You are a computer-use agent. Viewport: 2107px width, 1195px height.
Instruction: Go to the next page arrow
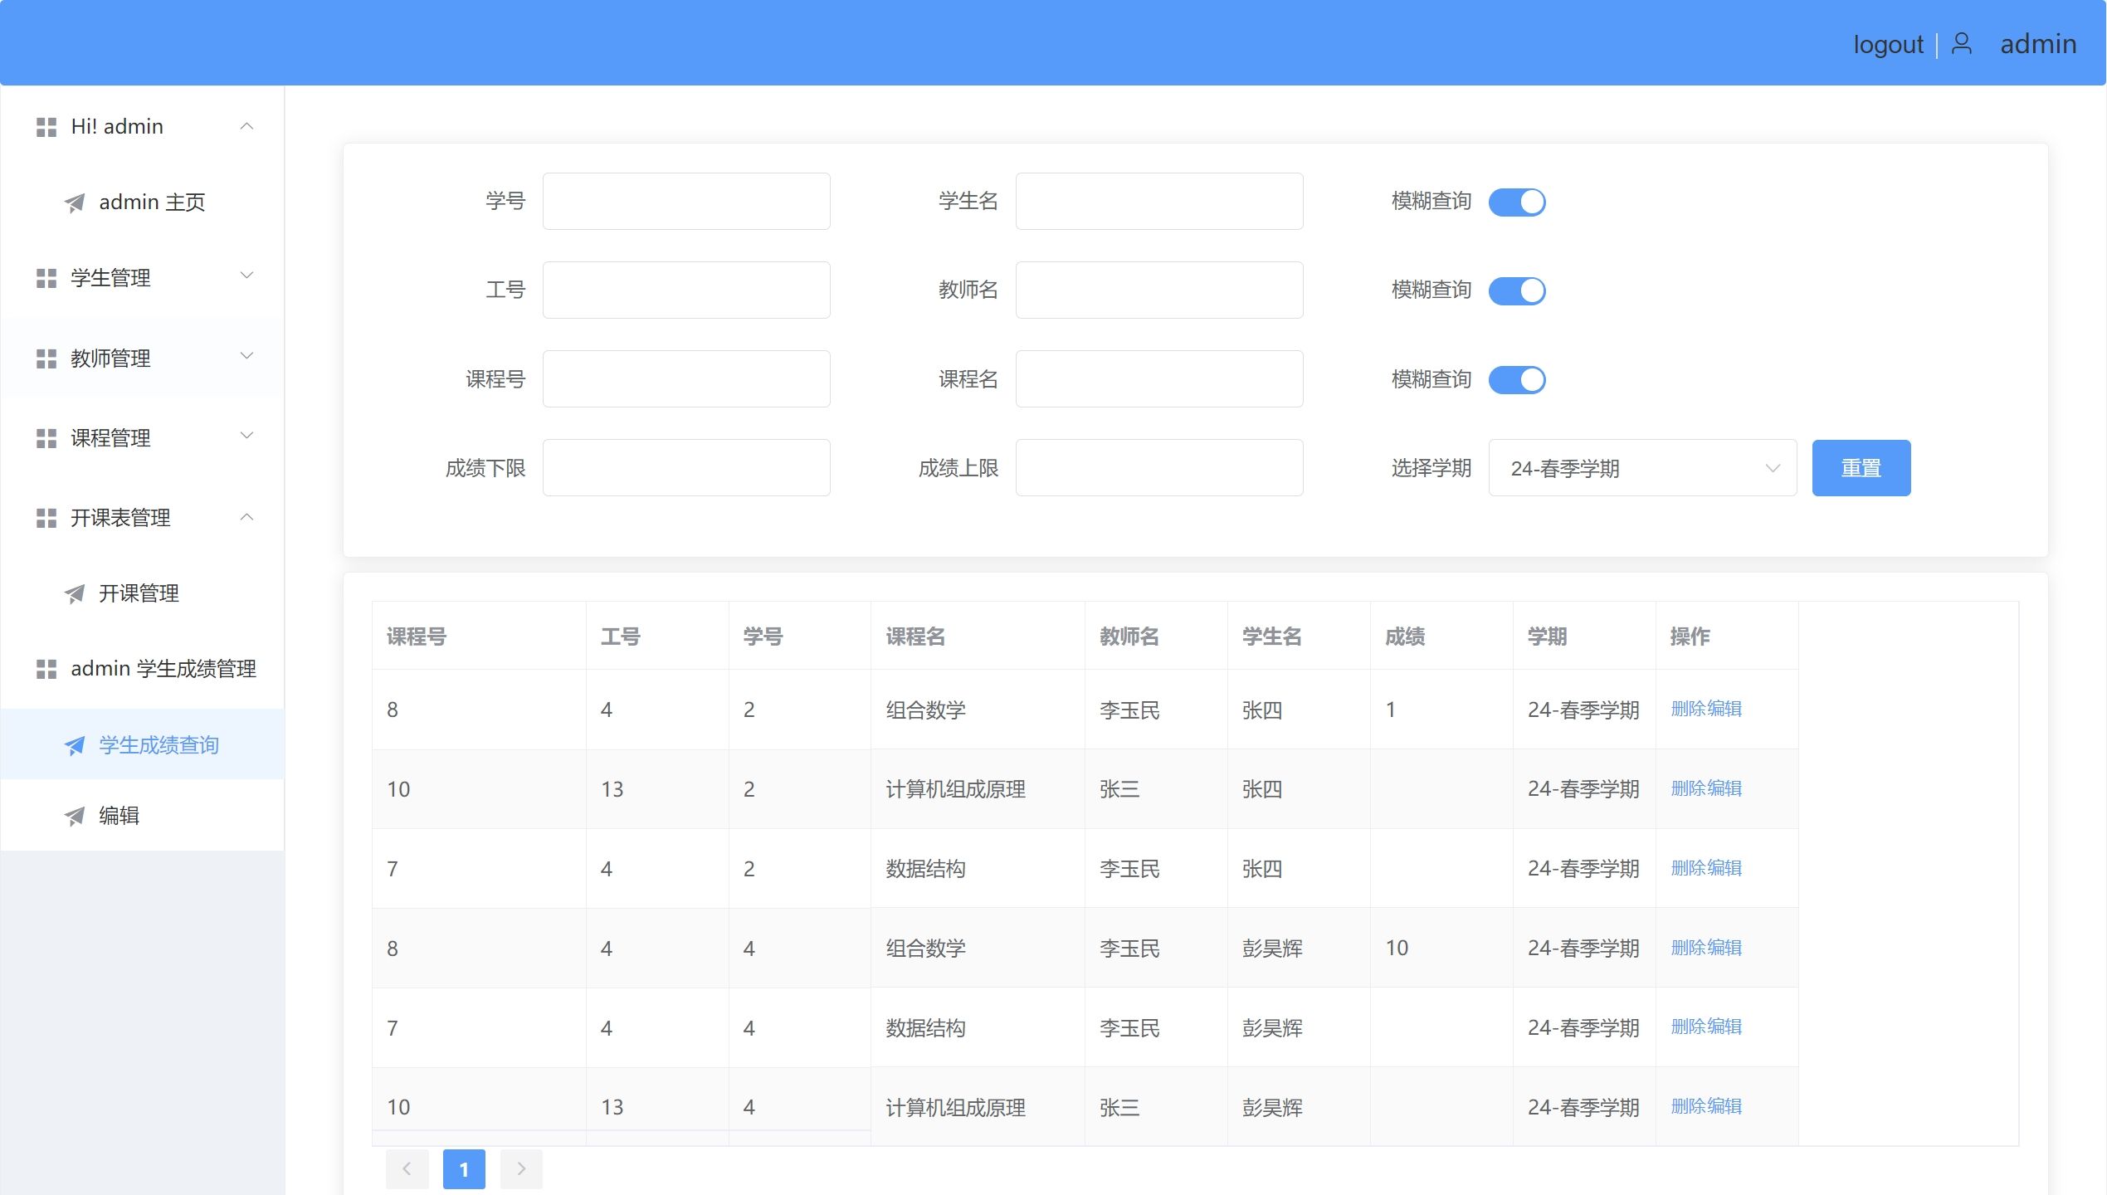tap(521, 1168)
